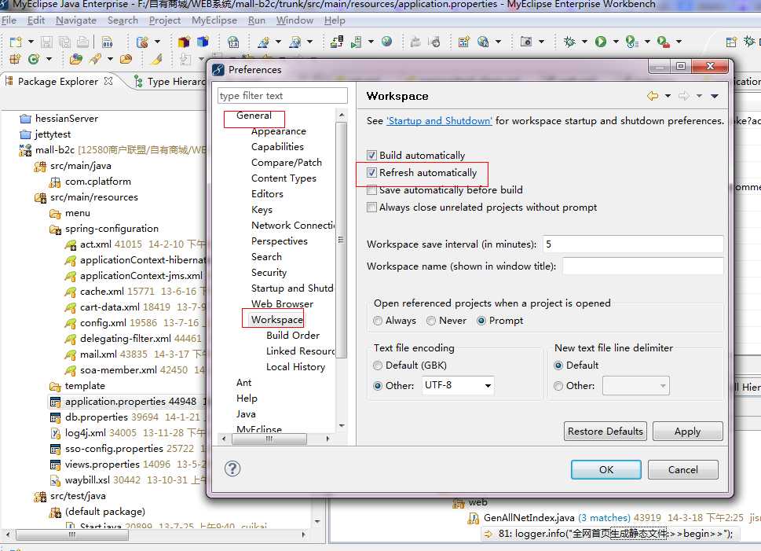This screenshot has height=551, width=761.
Task: Select Workspace in preferences tree
Action: coord(276,320)
